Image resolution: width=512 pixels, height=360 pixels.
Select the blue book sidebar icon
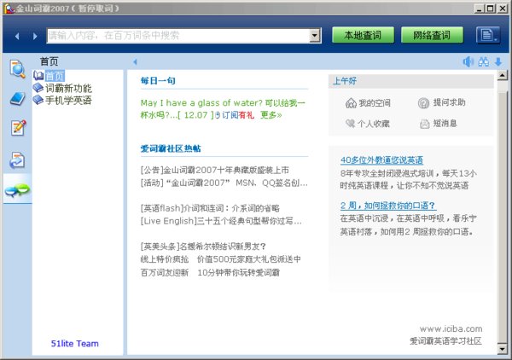18,99
